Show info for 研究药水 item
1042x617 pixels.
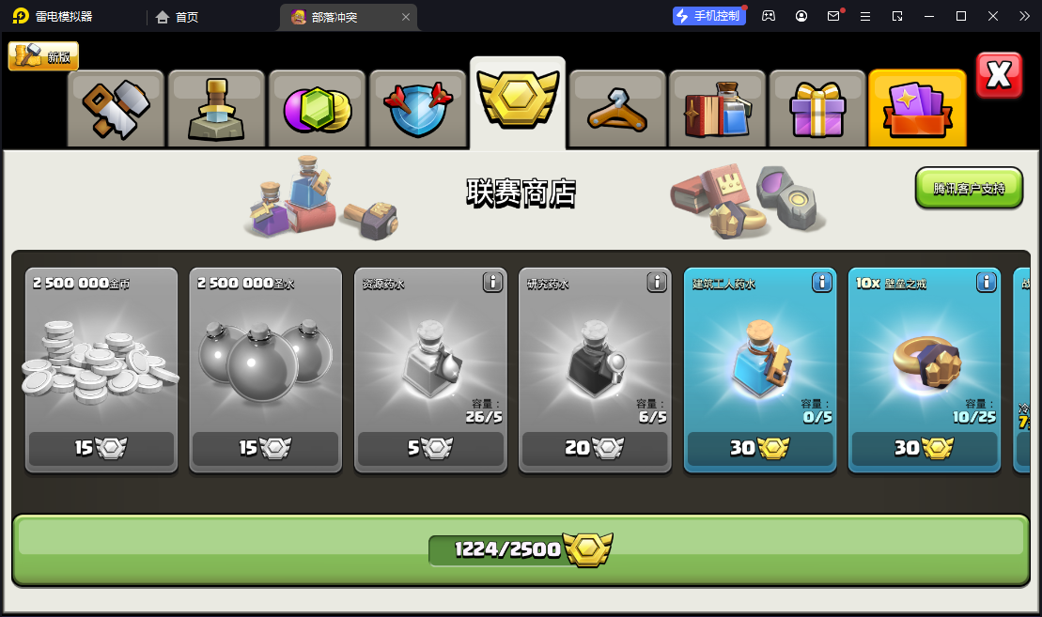point(657,283)
